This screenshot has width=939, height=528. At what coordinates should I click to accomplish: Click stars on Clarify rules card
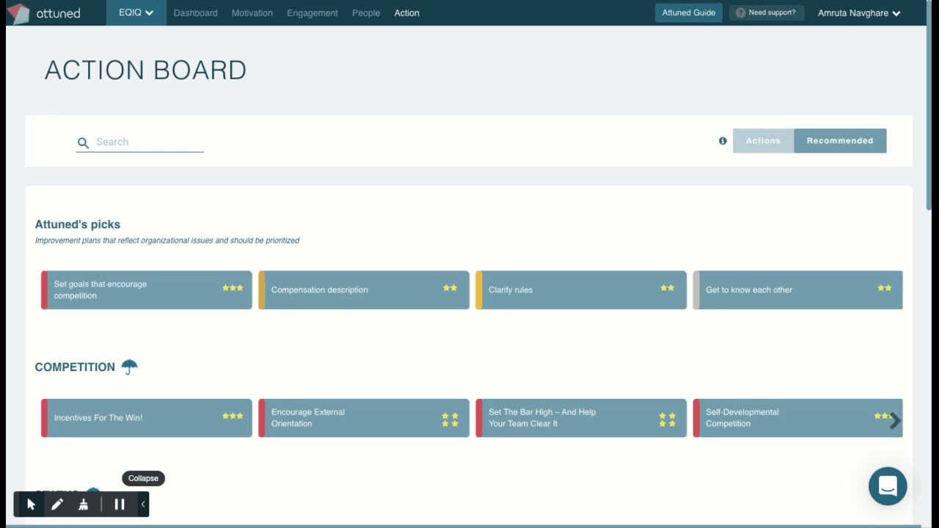pos(667,288)
